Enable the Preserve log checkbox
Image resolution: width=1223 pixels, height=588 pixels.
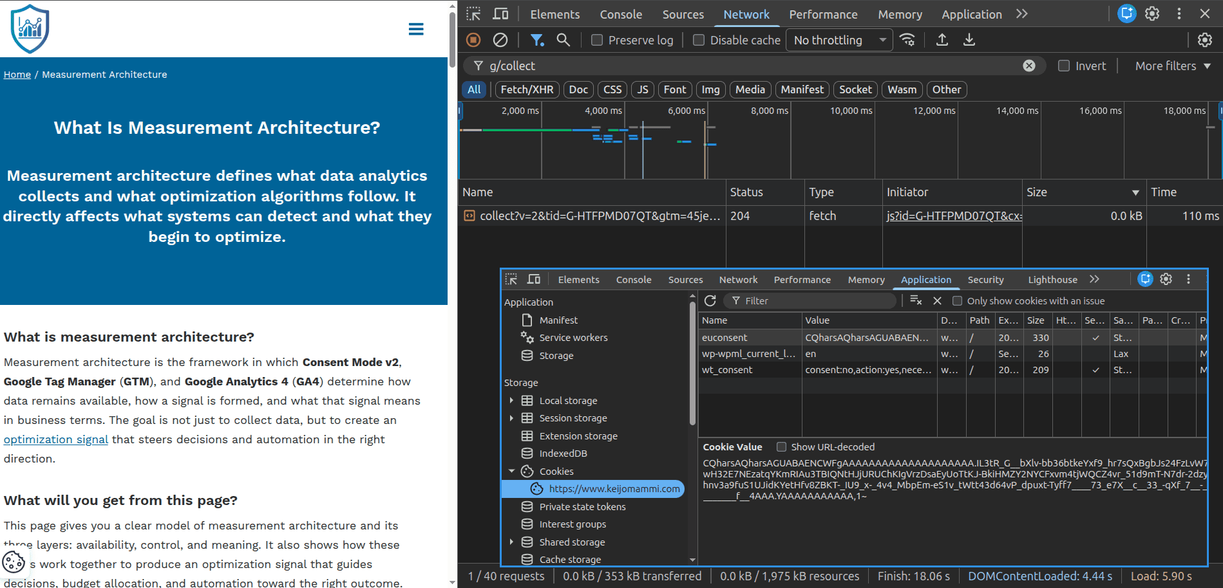coord(597,40)
